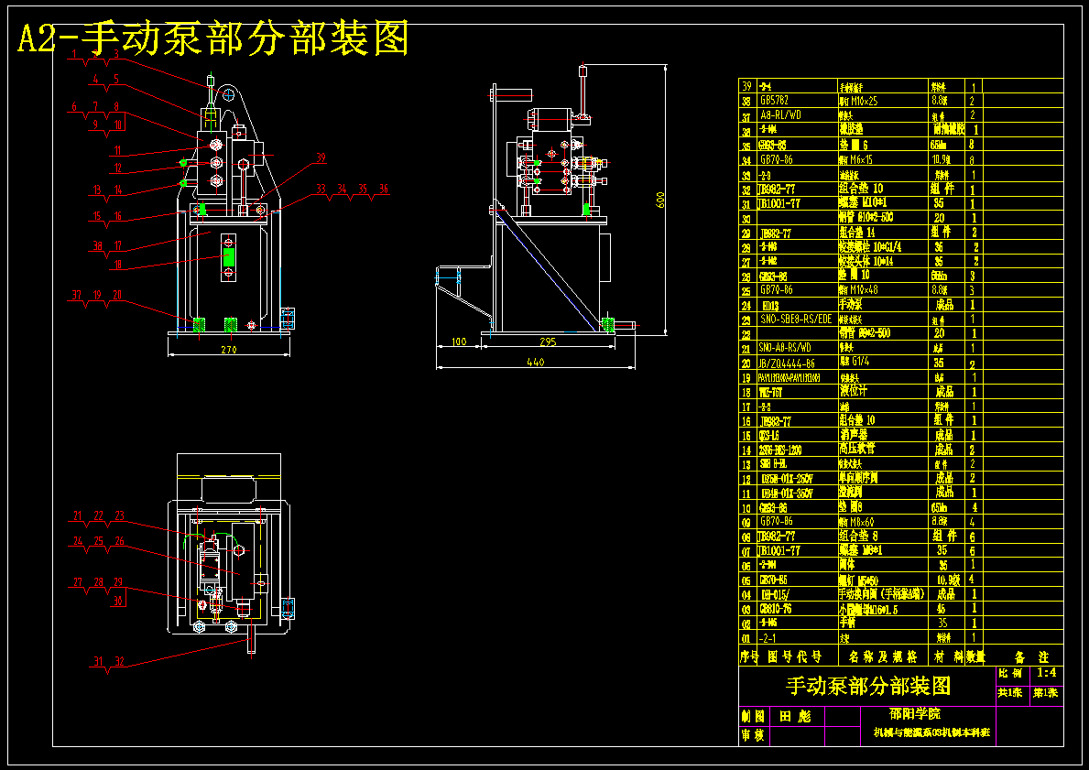Select the "液位计" name cell in row 18
Image resolution: width=1089 pixels, height=770 pixels.
coord(853,392)
